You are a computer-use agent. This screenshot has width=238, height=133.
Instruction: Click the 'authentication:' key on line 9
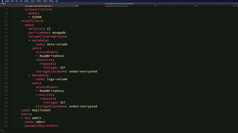coord(38,9)
